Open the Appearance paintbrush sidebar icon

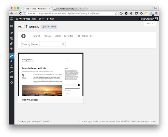pos(11,56)
